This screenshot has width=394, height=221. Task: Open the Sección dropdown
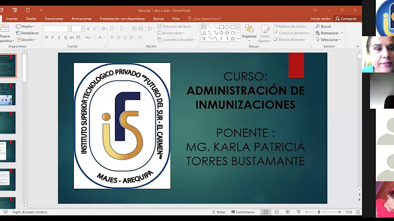click(26, 40)
